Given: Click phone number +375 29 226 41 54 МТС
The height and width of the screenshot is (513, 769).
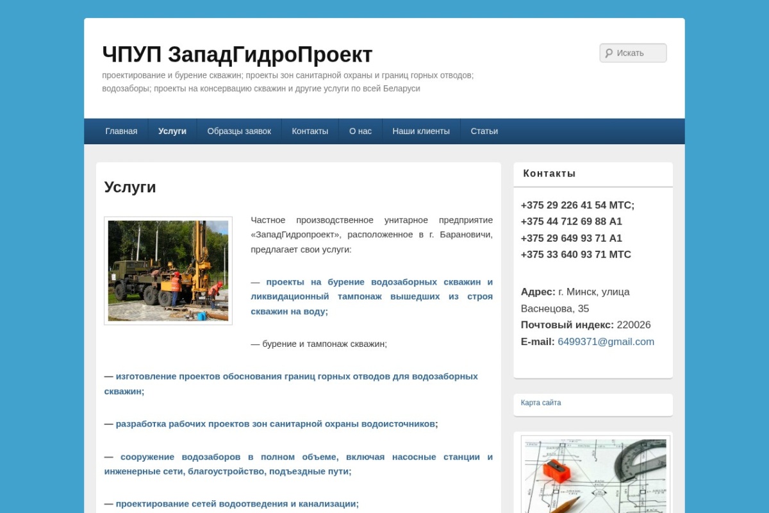Looking at the screenshot, I should point(577,205).
